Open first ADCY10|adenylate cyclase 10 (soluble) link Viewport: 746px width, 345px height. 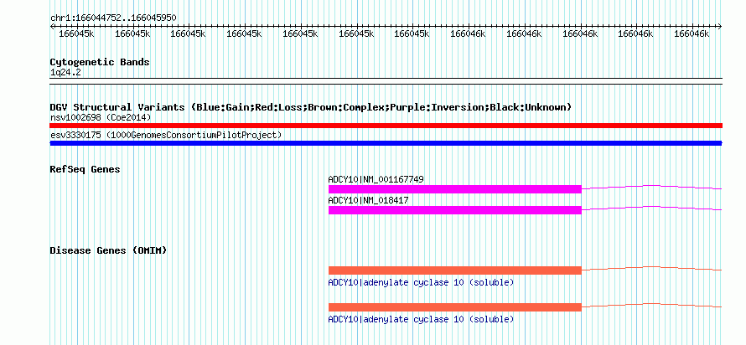click(x=421, y=283)
